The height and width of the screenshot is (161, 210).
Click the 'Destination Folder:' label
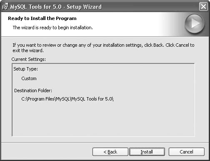tap(33, 91)
